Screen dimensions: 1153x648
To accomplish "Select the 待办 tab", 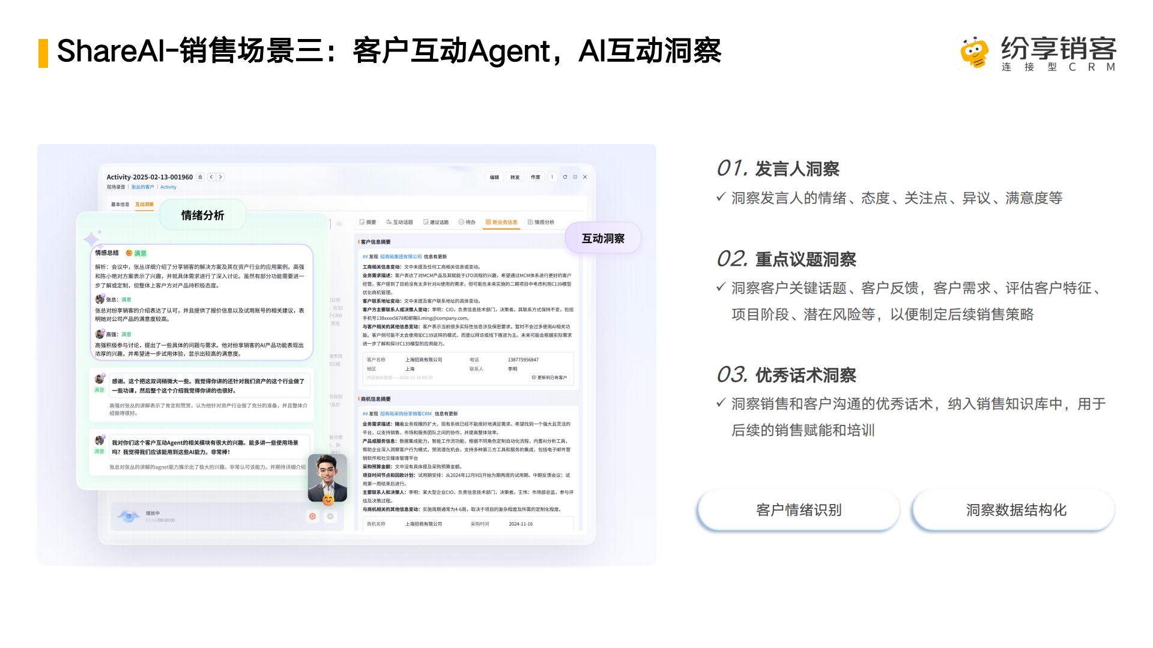I will click(467, 222).
